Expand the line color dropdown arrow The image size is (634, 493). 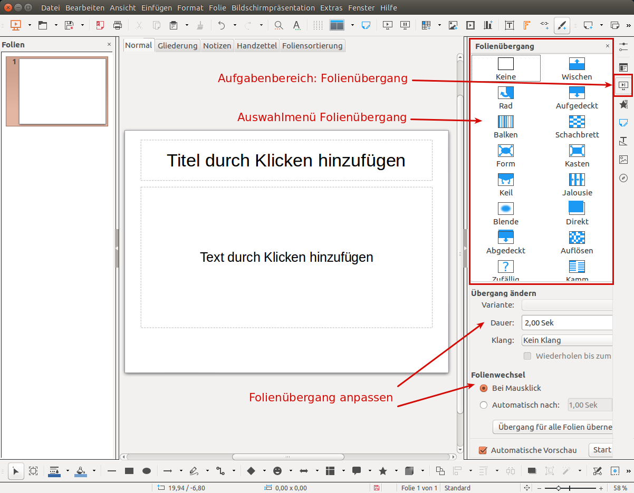68,471
